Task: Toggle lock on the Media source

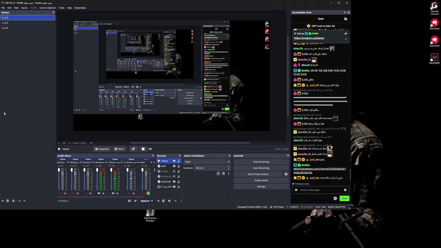Action: click(178, 161)
